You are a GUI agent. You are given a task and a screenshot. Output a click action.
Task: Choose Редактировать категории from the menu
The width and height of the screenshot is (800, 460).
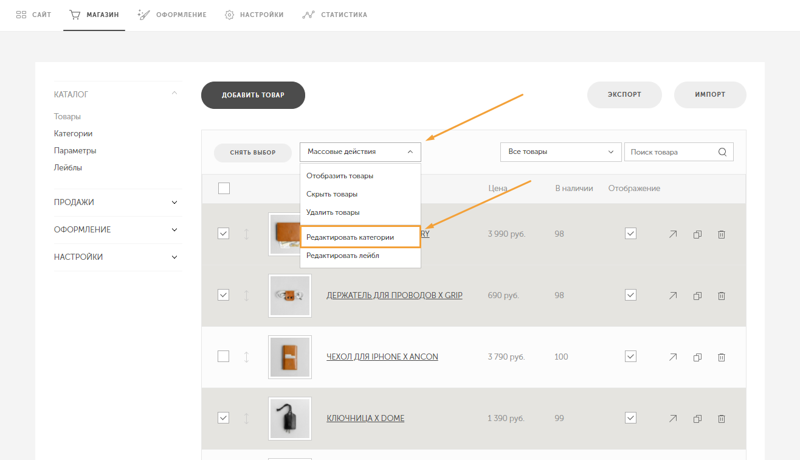[x=360, y=237]
